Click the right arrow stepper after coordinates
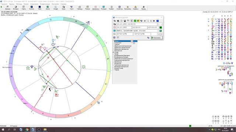The image size is (236, 132). tap(162, 34)
